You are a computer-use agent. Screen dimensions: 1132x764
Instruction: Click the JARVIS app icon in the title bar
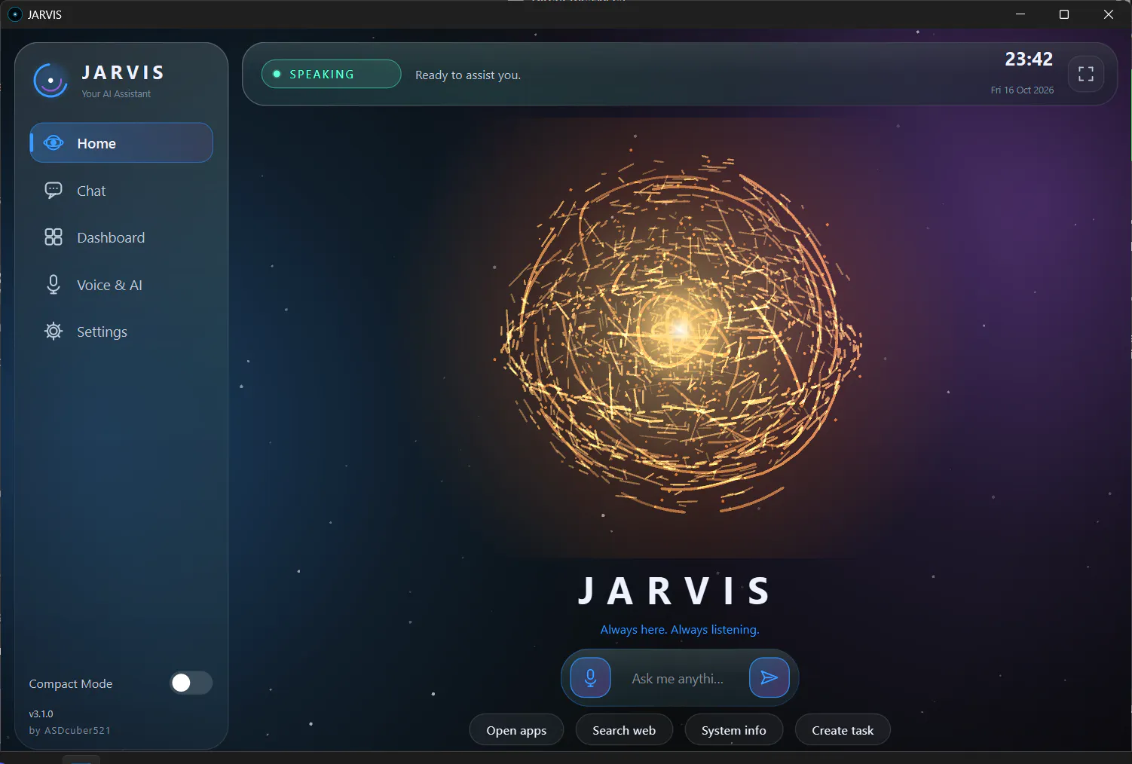[x=15, y=14]
